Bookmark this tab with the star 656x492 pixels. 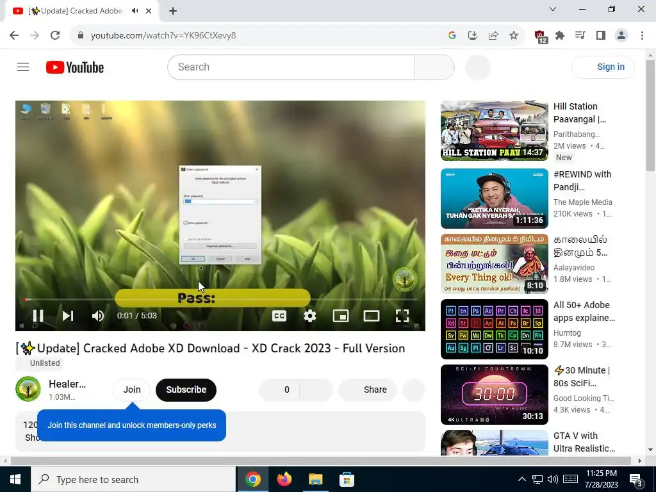513,36
